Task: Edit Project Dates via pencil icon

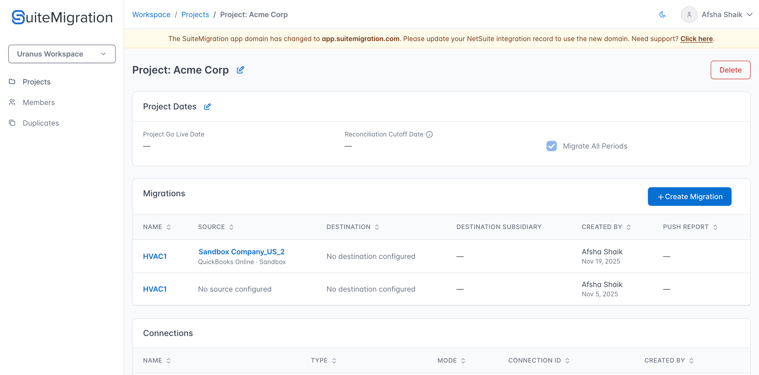Action: tap(207, 107)
